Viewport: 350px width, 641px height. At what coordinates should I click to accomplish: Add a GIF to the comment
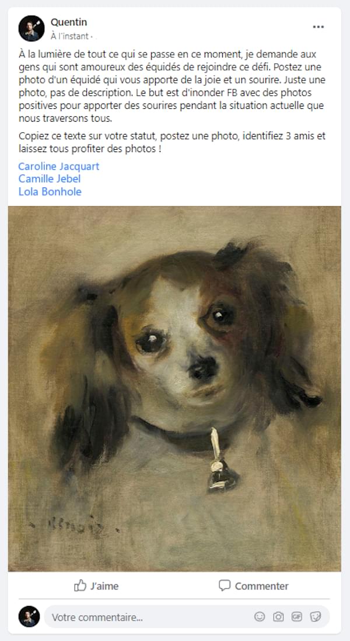coord(296,616)
